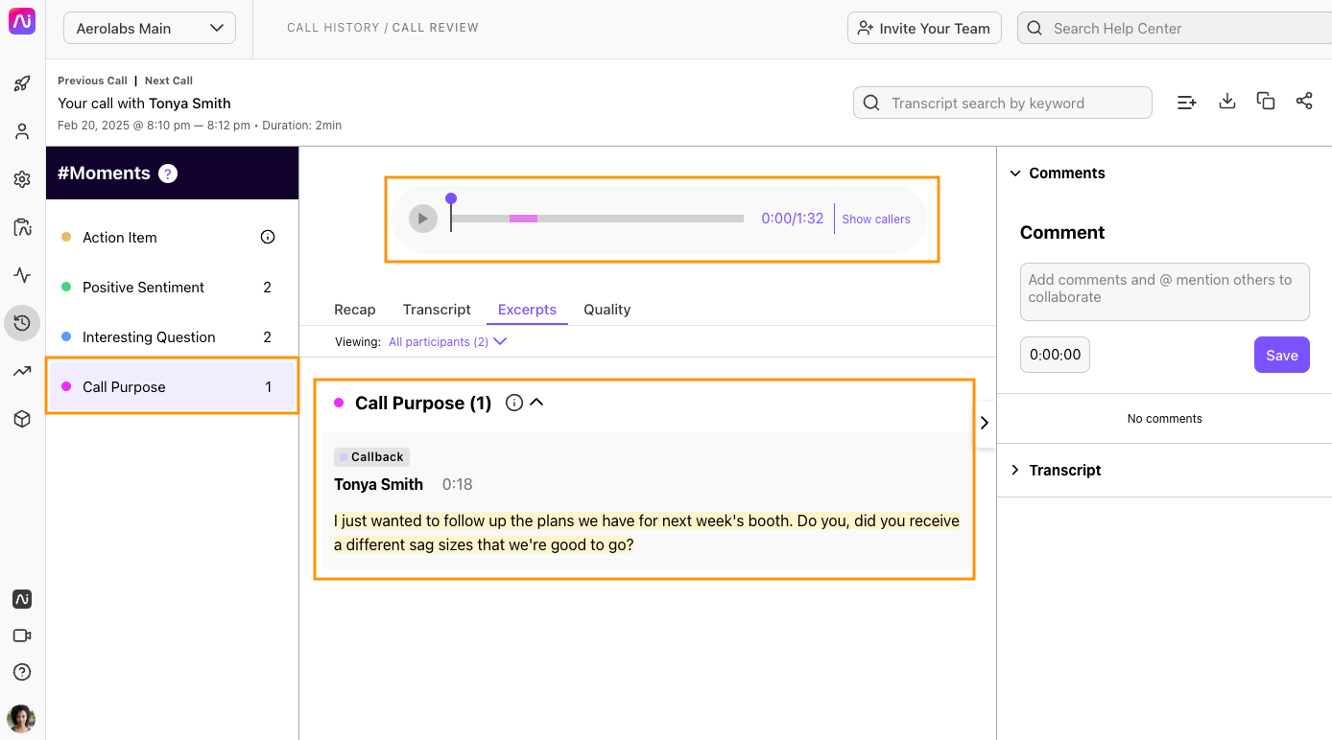Open the help question mark in sidebar
Image resolution: width=1332 pixels, height=740 pixels.
coord(22,672)
